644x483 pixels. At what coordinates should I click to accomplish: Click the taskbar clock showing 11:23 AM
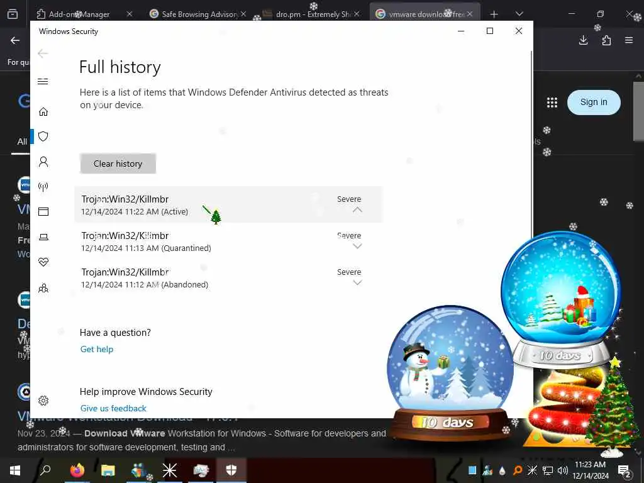point(590,470)
